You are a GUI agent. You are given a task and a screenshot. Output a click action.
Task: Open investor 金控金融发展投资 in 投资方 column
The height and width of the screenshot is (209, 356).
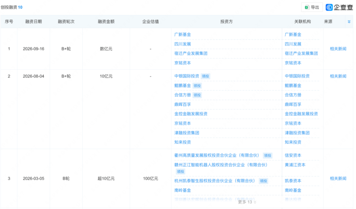click(x=191, y=114)
